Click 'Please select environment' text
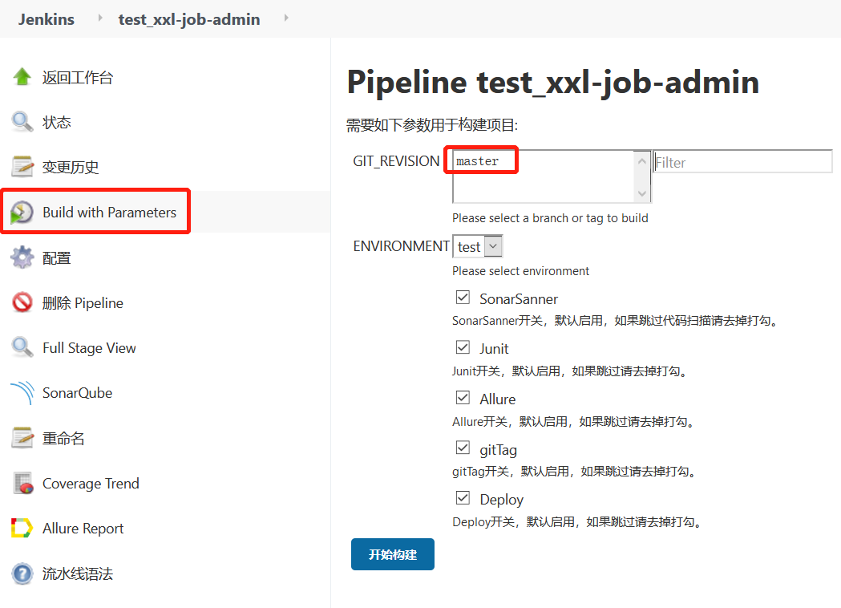This screenshot has height=608, width=841. pyautogui.click(x=521, y=271)
